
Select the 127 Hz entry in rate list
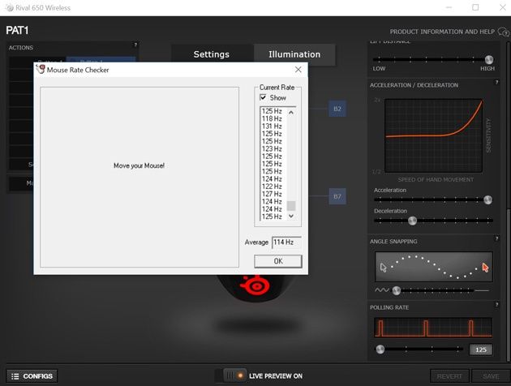point(272,194)
